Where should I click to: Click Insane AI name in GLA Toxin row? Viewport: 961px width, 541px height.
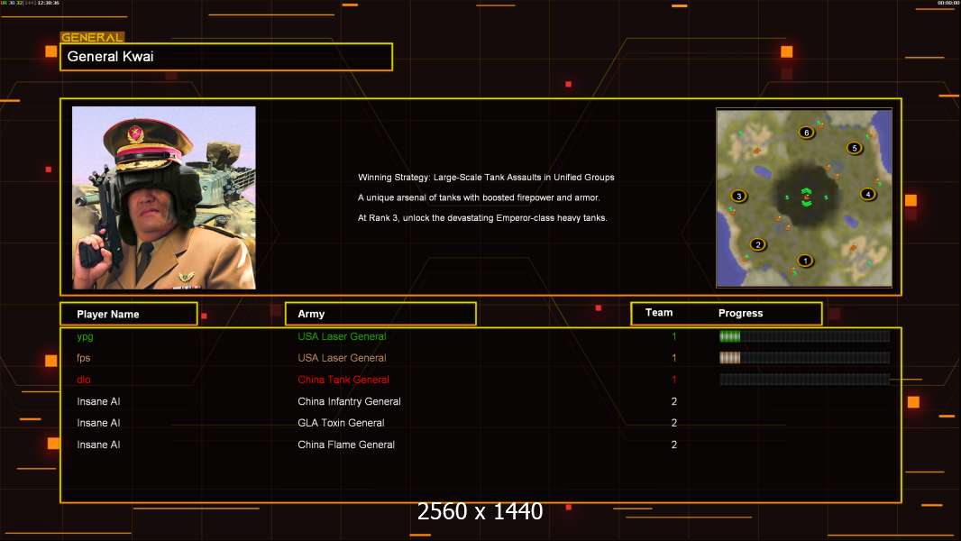[x=98, y=423]
